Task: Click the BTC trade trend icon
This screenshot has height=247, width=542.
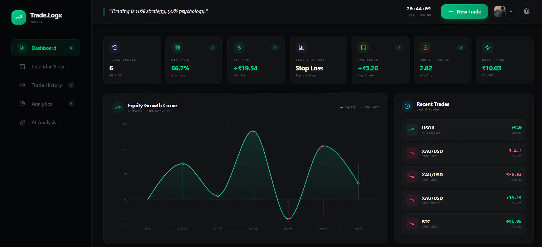Action: [412, 224]
